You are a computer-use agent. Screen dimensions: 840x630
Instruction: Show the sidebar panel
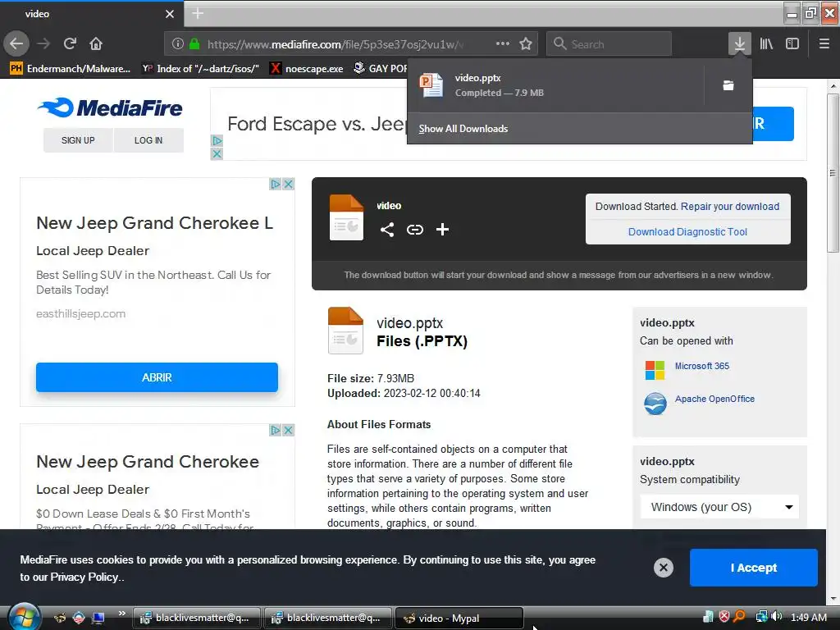tap(792, 43)
